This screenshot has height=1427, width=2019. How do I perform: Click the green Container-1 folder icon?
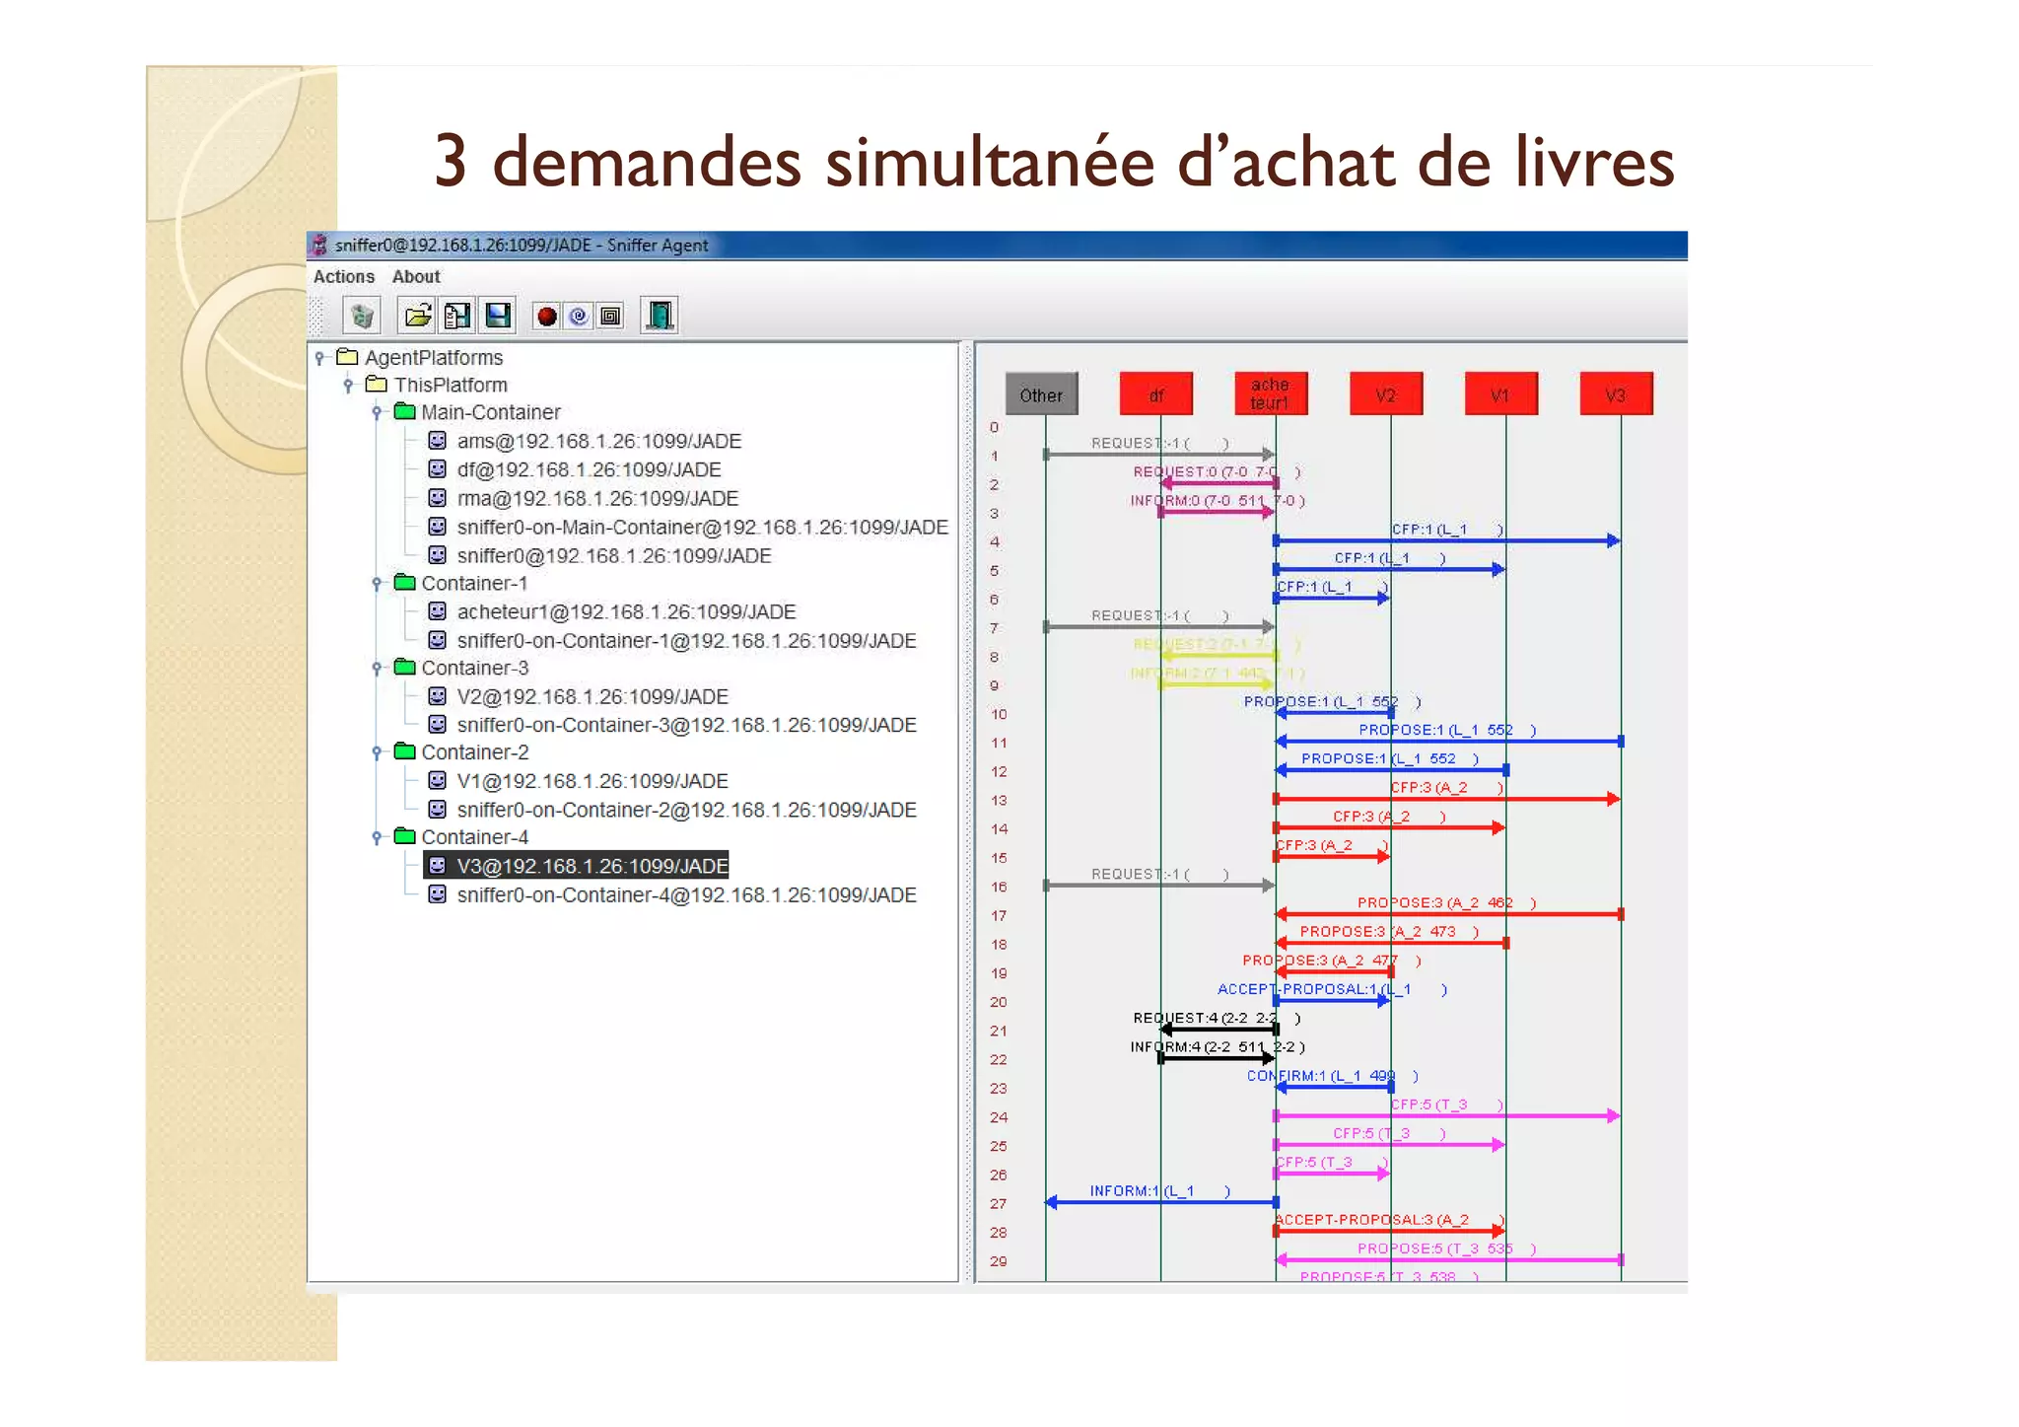tap(404, 582)
